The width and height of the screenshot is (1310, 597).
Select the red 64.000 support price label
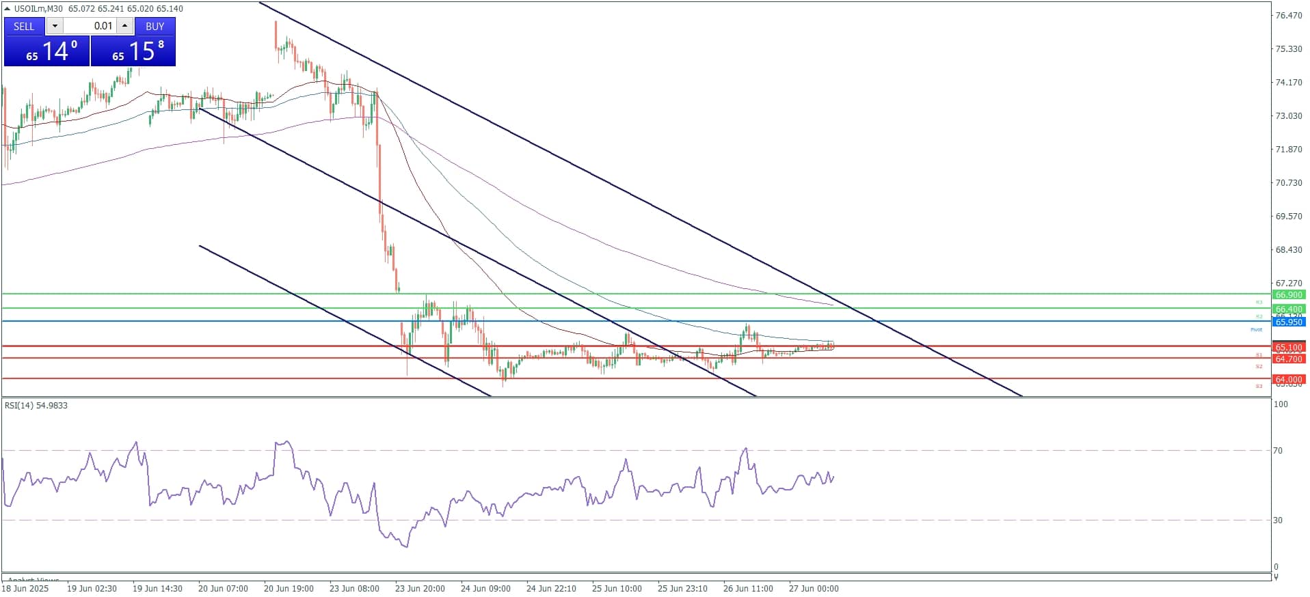1289,380
